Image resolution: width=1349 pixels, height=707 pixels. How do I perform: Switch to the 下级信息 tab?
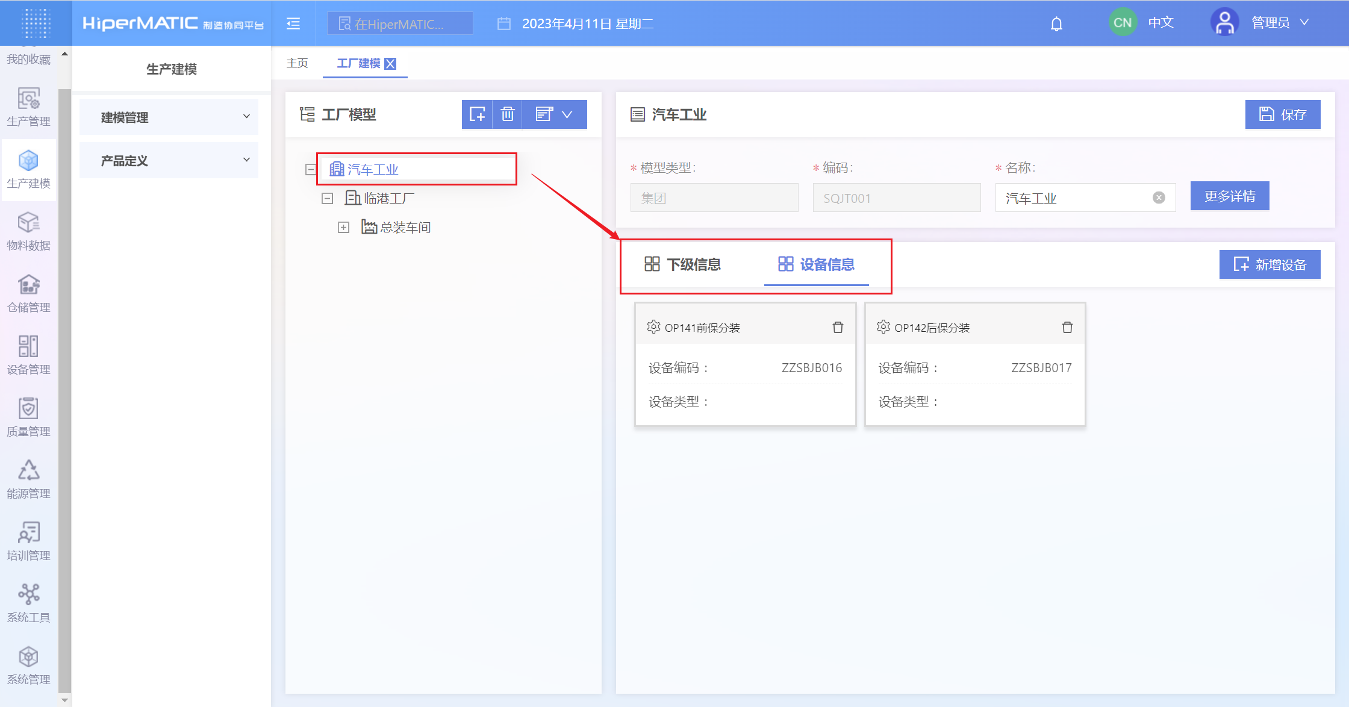[682, 264]
